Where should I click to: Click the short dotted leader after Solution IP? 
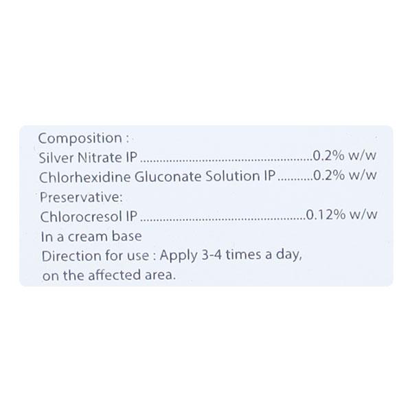pyautogui.click(x=295, y=176)
